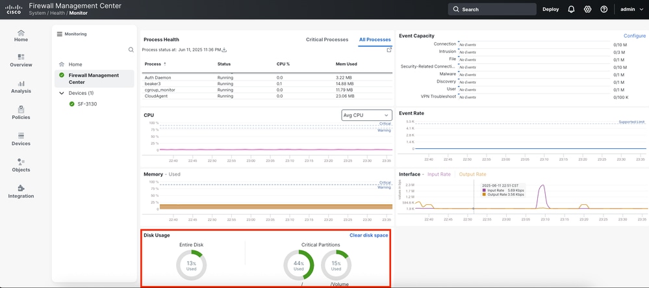The image size is (649, 288).
Task: Open the Overview navigation item
Action: point(21,60)
